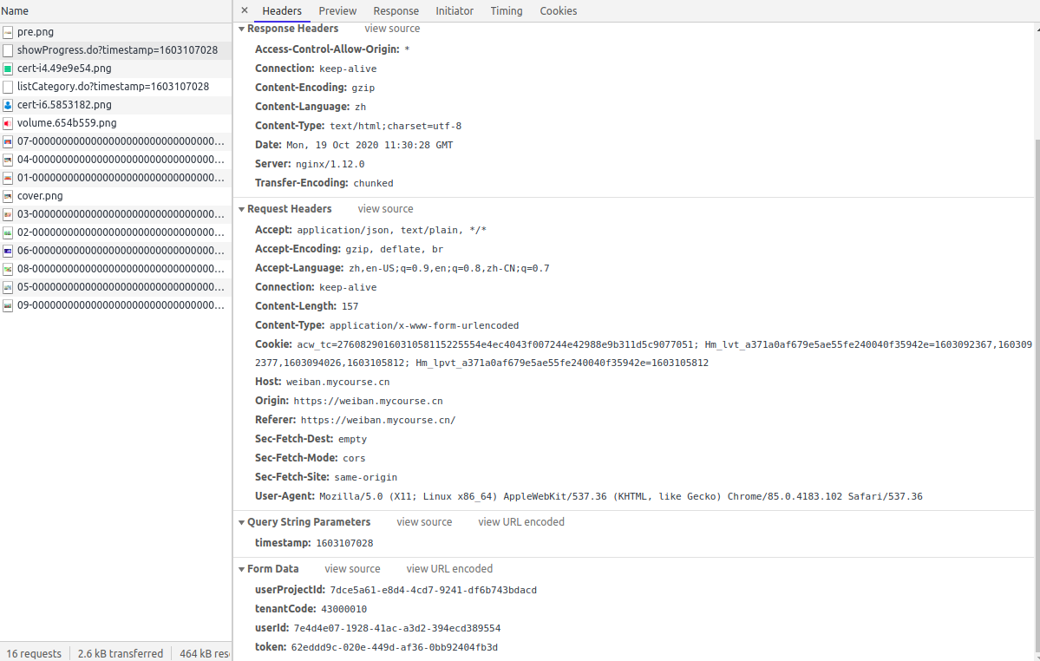Collapse the Query String Parameters section
Viewport: 1040px width, 661px height.
point(241,521)
